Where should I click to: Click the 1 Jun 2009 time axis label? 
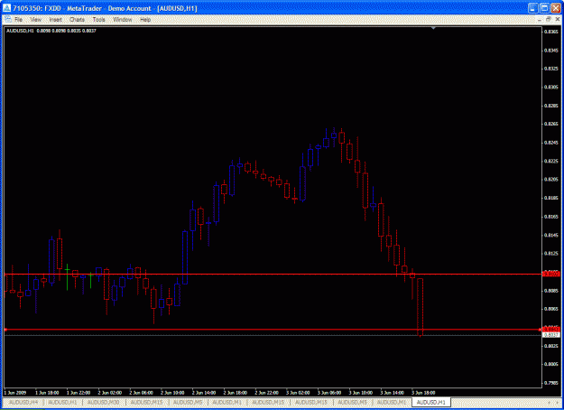click(15, 393)
